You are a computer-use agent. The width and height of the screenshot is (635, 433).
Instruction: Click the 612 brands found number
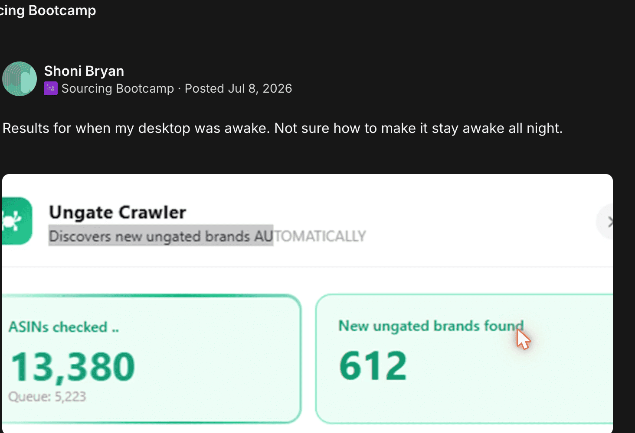pos(373,365)
